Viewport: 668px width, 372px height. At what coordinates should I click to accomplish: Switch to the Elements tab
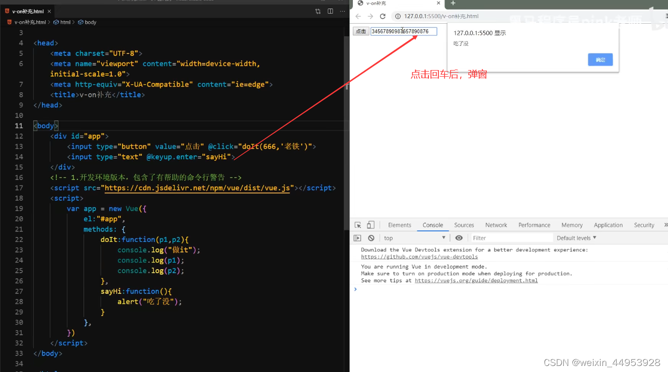point(400,225)
